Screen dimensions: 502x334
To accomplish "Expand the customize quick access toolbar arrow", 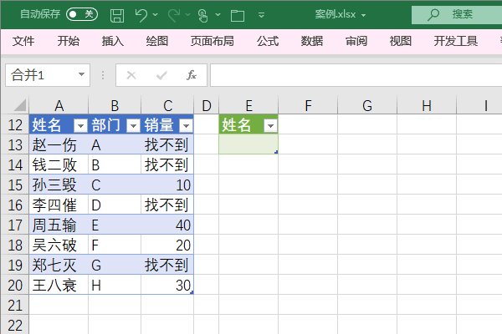I will (x=261, y=15).
